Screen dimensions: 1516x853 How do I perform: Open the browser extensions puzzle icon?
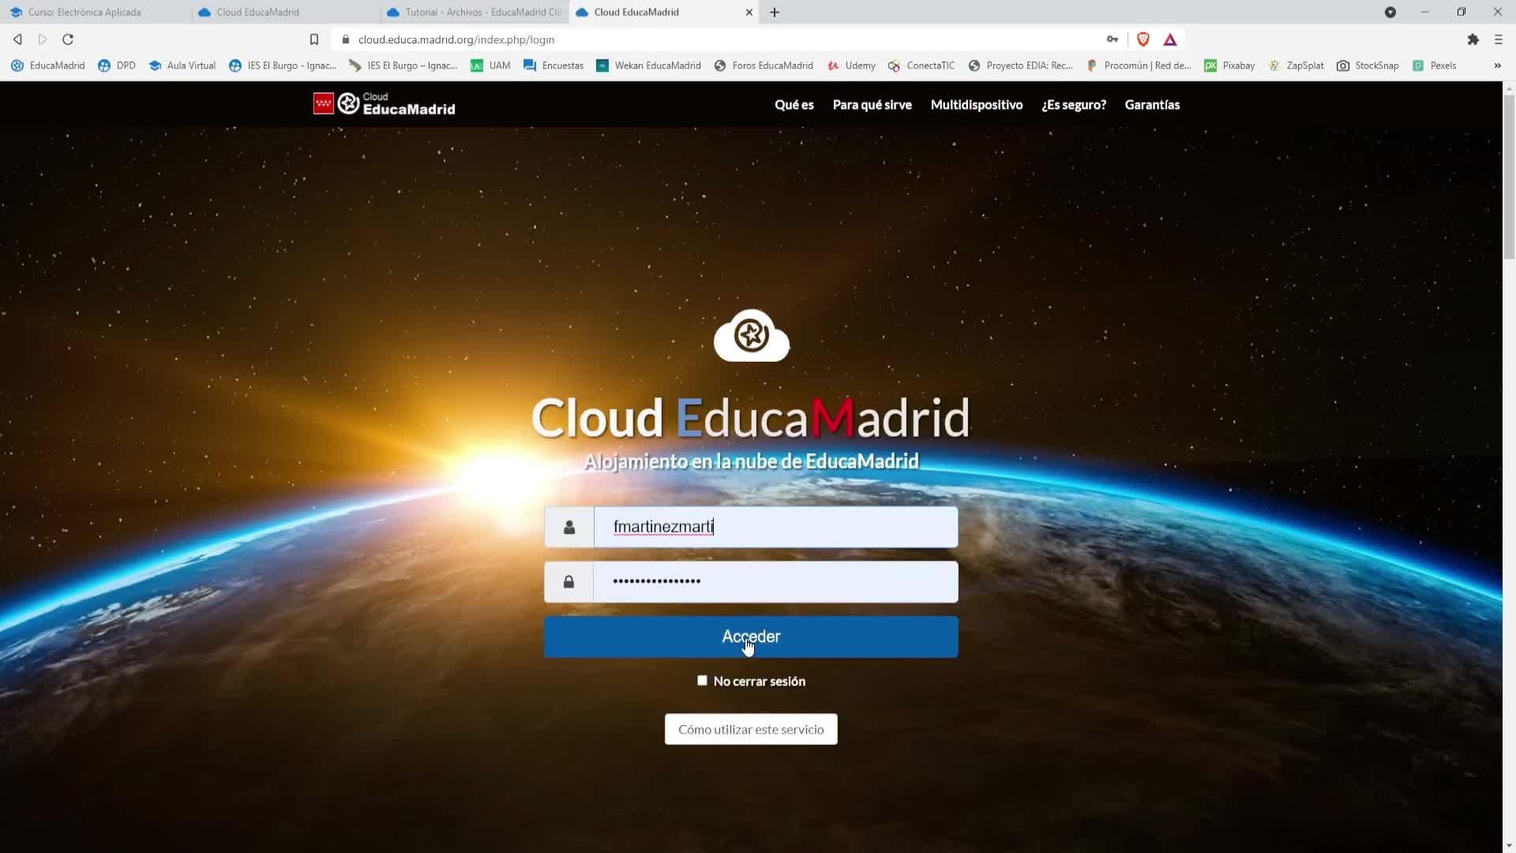(x=1473, y=39)
